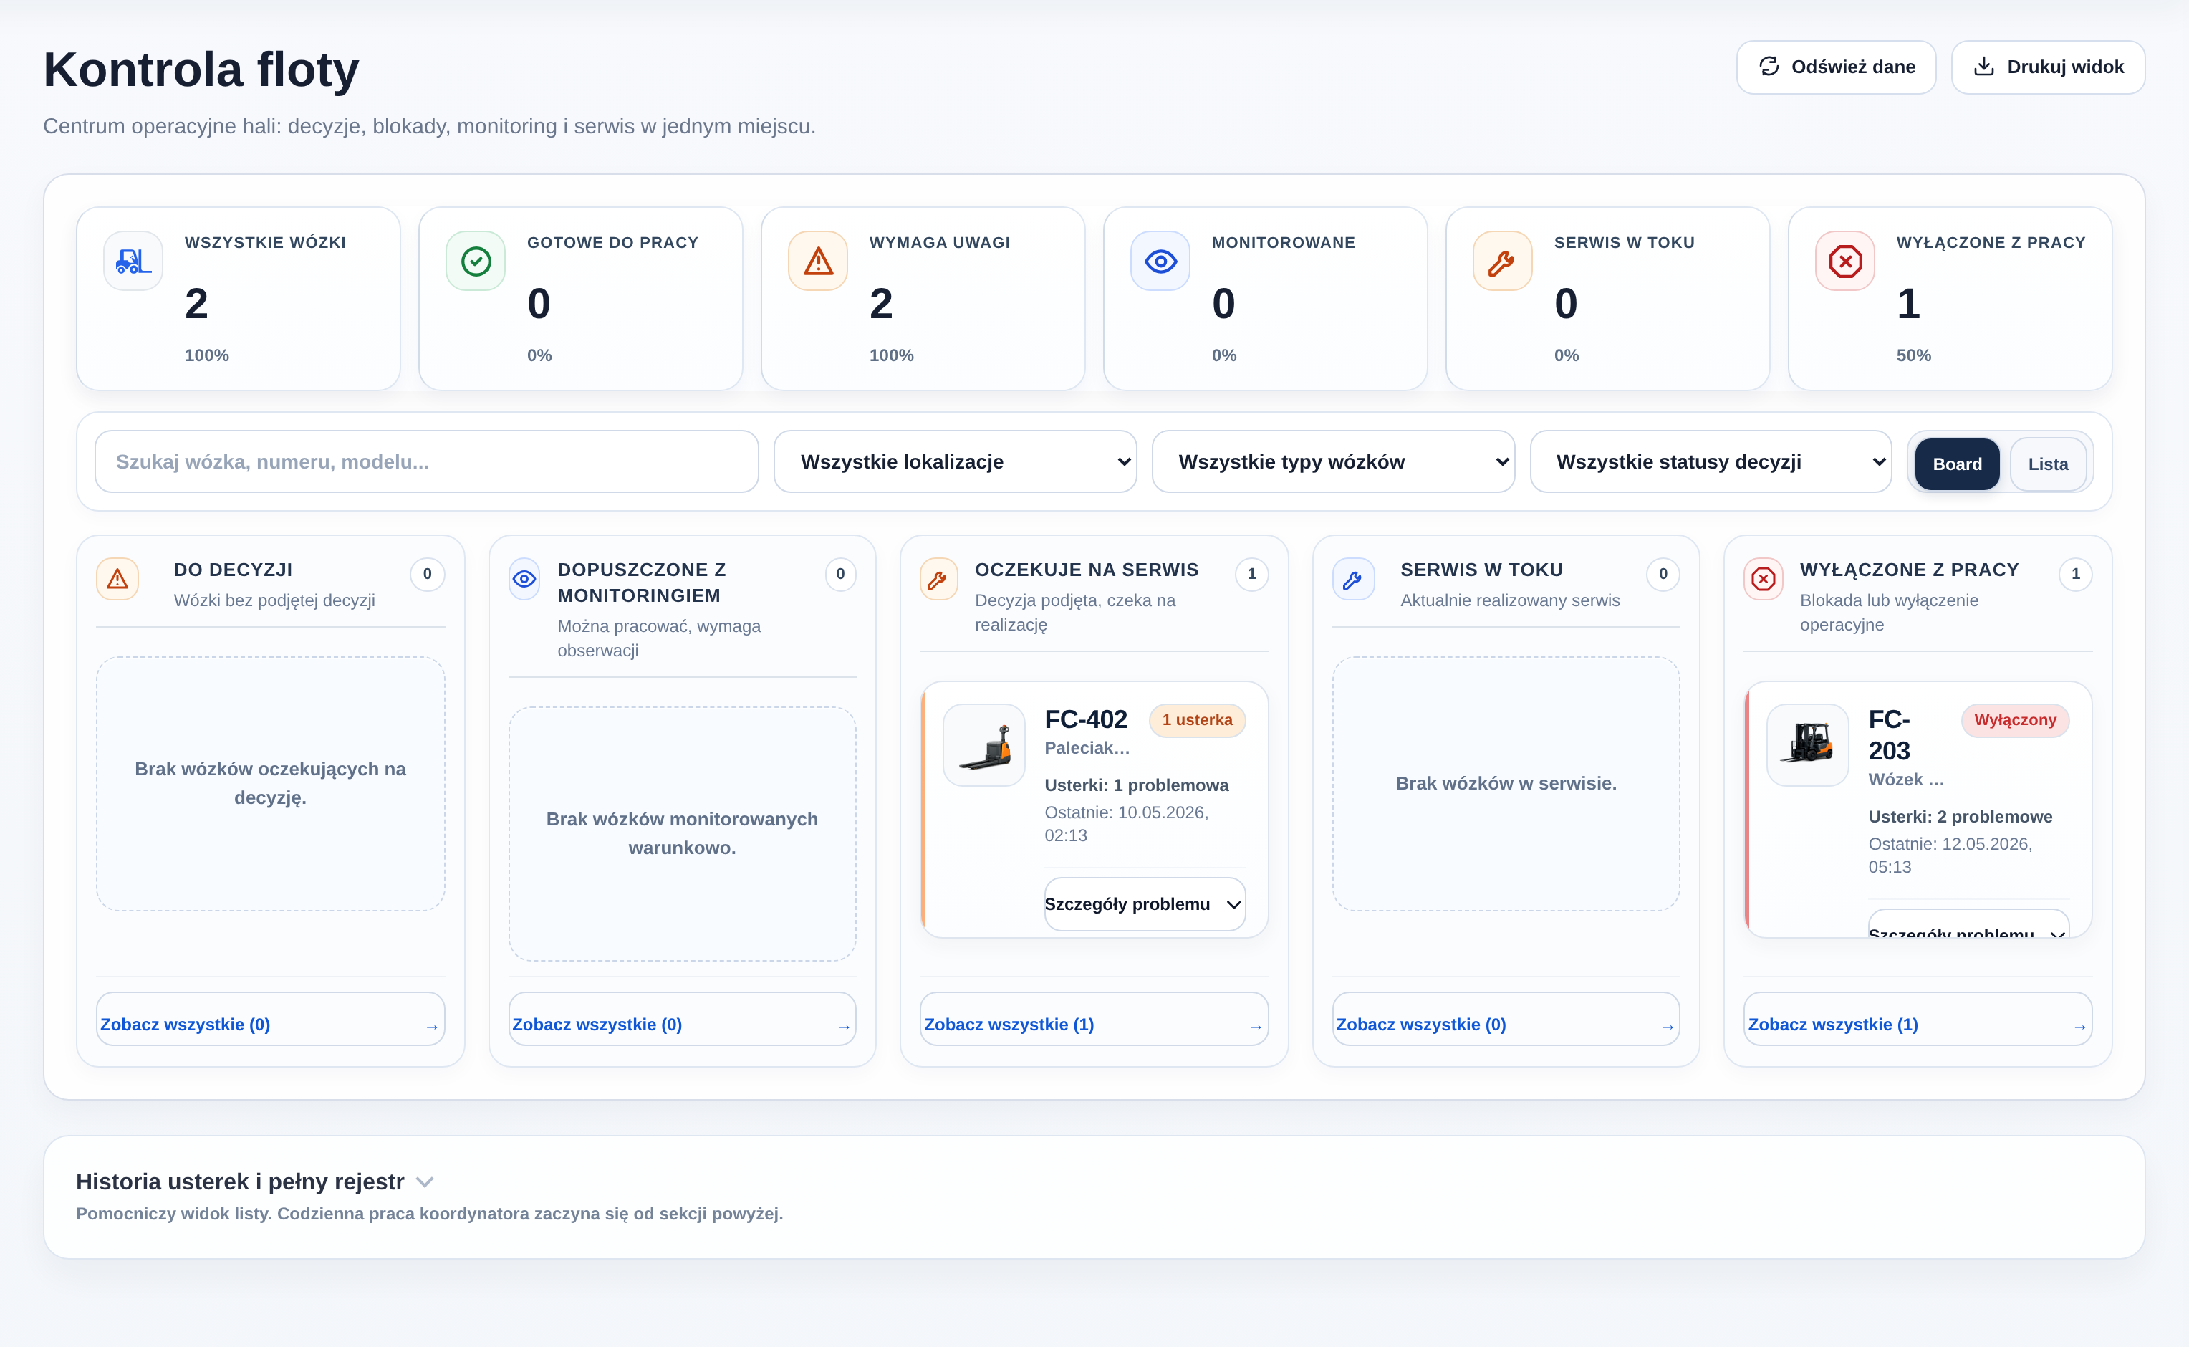Image resolution: width=2189 pixels, height=1347 pixels.
Task: Expand Szczegóły problemu for FC-203
Action: coord(1968,925)
